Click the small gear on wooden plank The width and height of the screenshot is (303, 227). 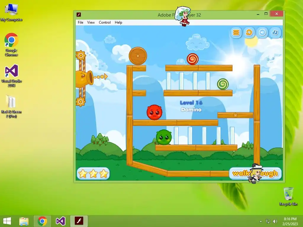coord(235,115)
